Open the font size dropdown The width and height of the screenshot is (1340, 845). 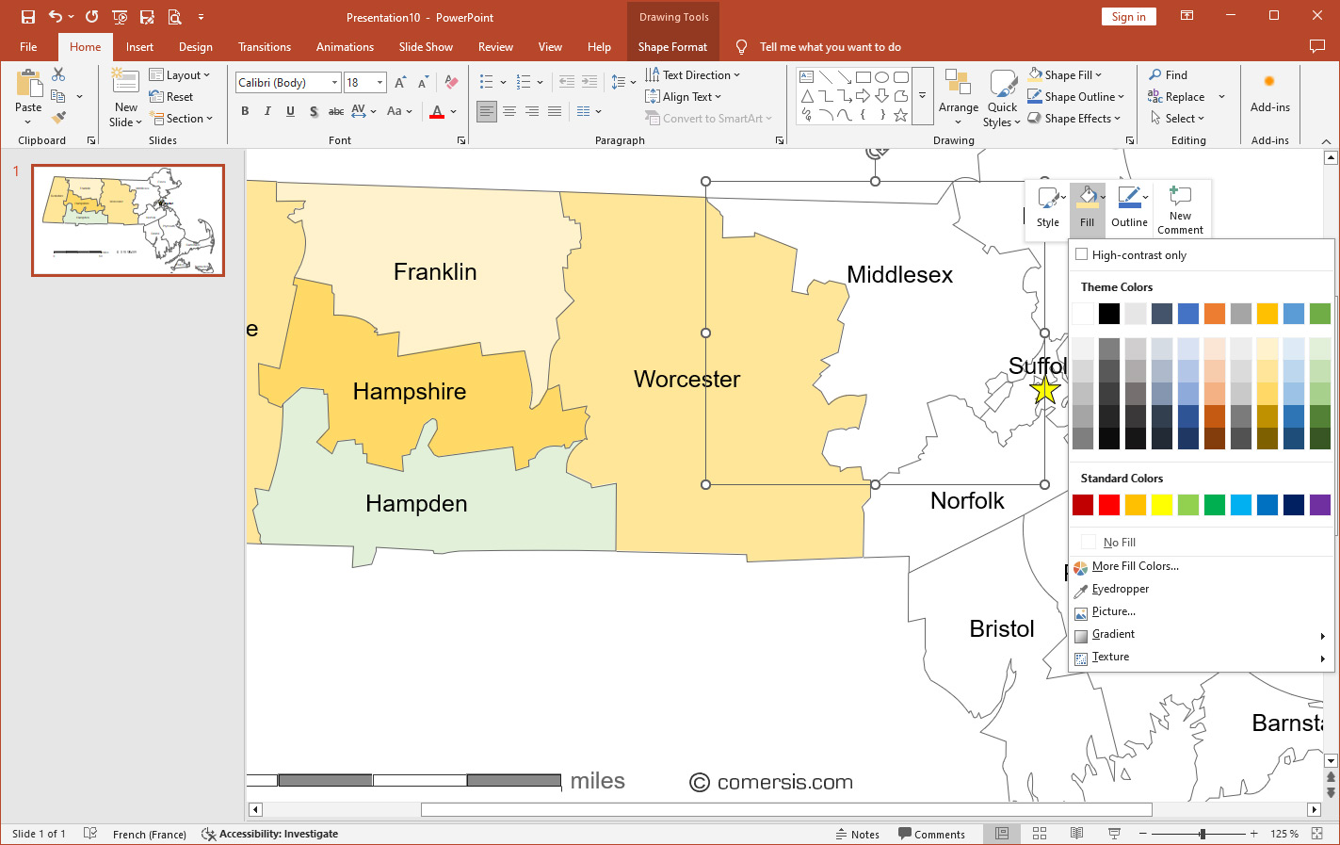point(379,83)
